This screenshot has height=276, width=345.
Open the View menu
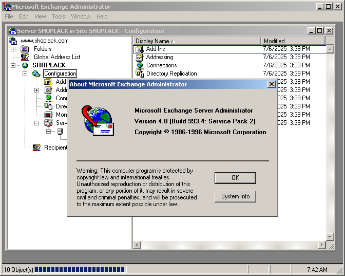(40, 16)
